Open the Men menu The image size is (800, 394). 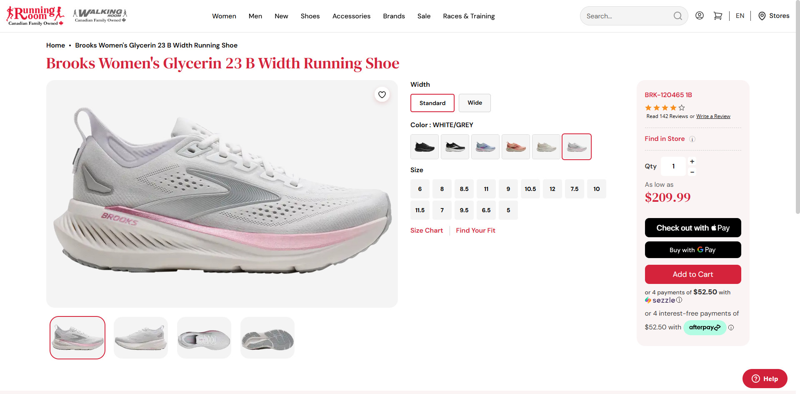coord(255,16)
